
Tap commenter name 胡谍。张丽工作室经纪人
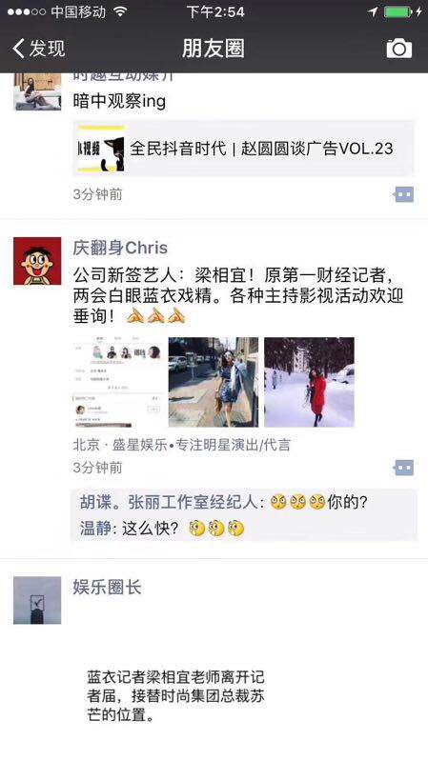pyautogui.click(x=169, y=502)
